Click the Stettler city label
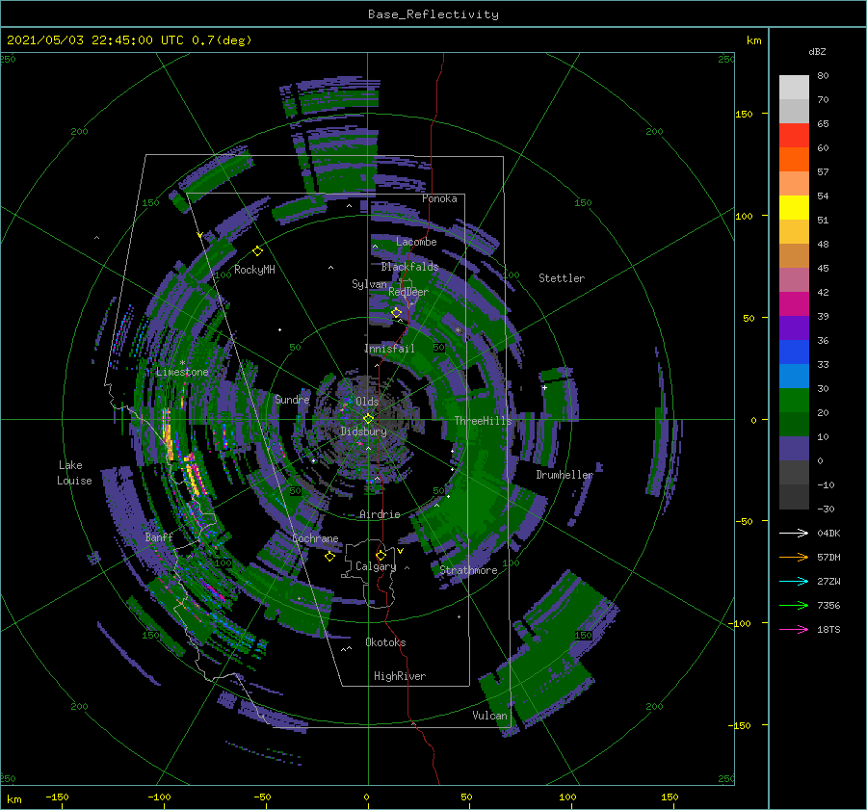This screenshot has width=867, height=810. 562,278
